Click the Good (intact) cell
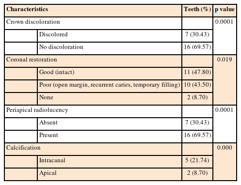Viewport: 241px width, 185px height. (x=110, y=74)
